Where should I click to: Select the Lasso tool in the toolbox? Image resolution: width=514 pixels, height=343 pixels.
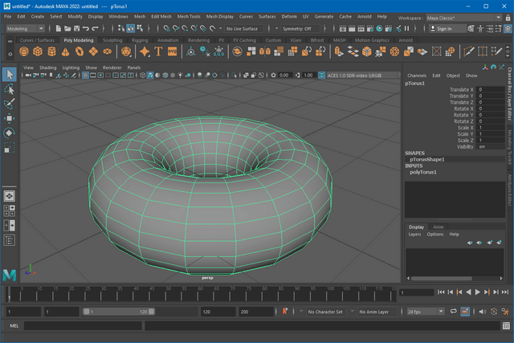coord(10,89)
